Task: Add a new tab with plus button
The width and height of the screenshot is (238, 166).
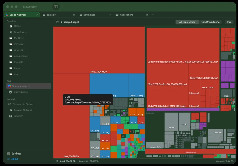Action: 153,15
